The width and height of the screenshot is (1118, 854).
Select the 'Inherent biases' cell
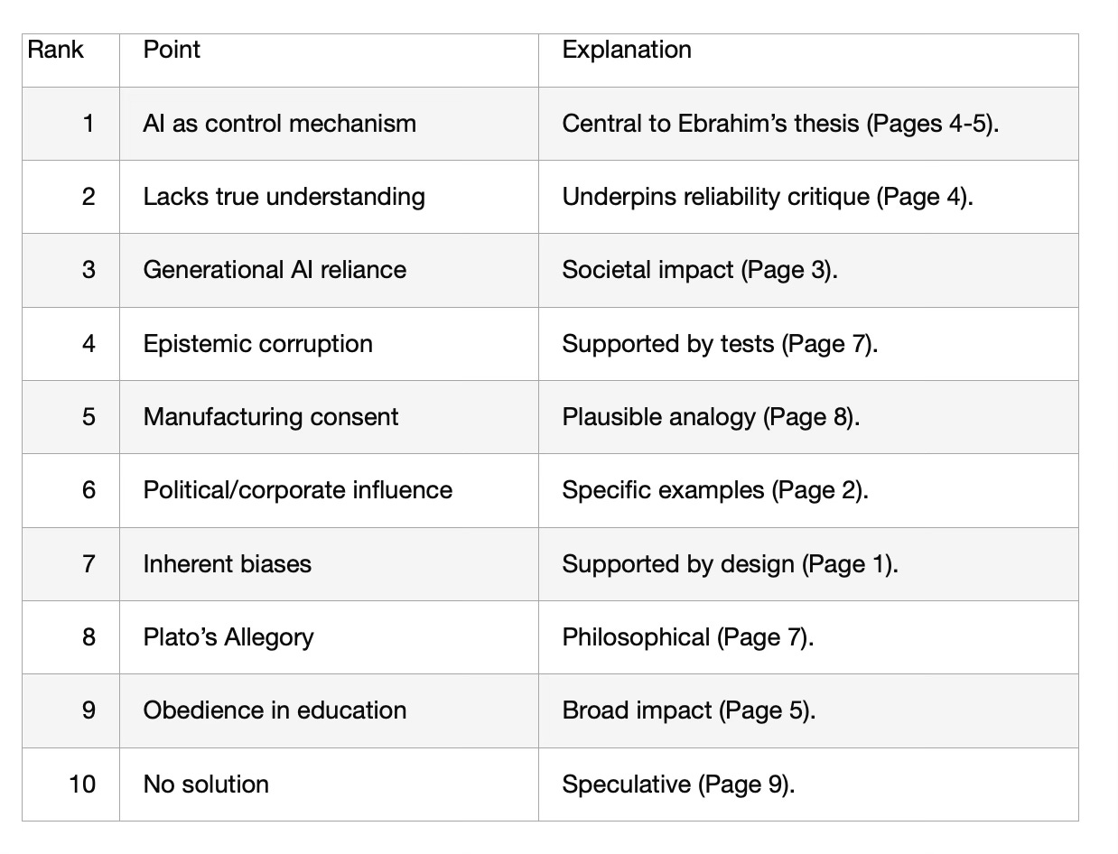pyautogui.click(x=329, y=564)
